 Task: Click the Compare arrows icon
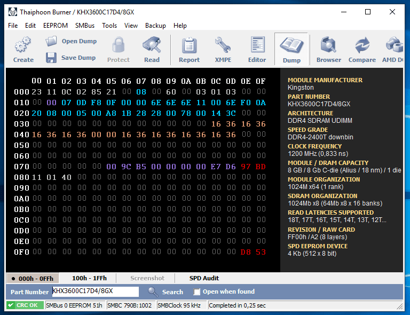coord(362,45)
